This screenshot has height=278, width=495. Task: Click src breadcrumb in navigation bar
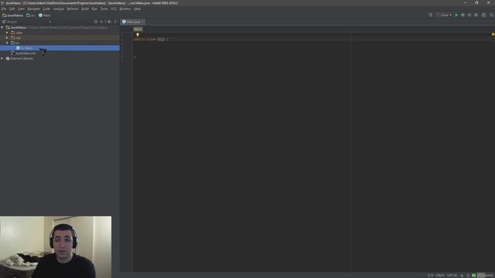click(x=31, y=15)
